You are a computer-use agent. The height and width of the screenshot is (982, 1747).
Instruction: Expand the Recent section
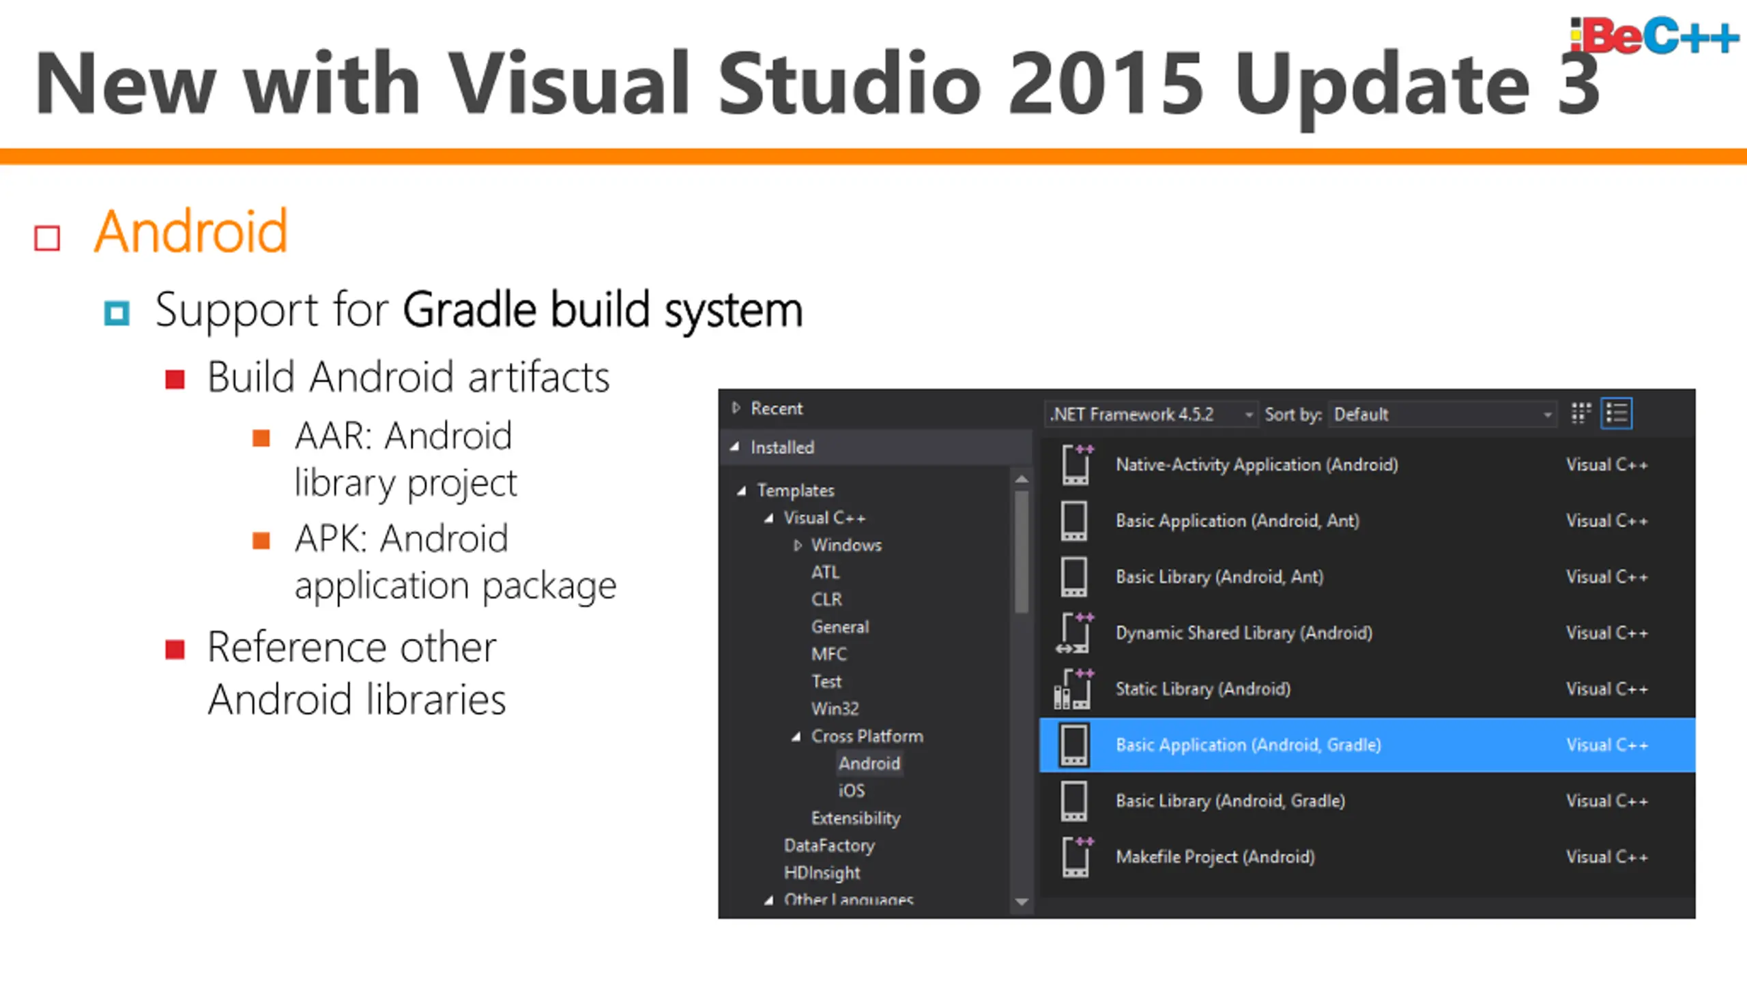736,408
